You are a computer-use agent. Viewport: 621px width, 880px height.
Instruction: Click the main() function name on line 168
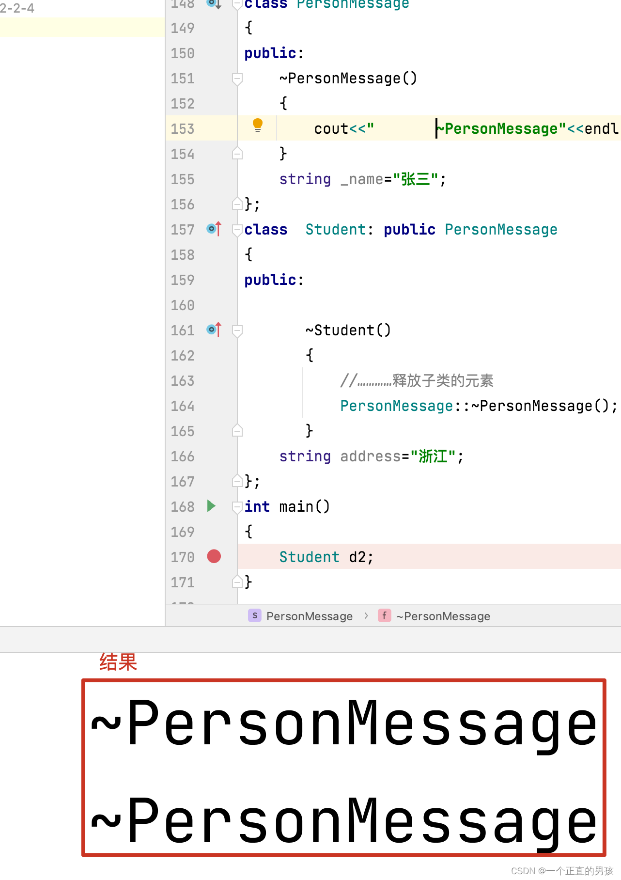coord(304,507)
